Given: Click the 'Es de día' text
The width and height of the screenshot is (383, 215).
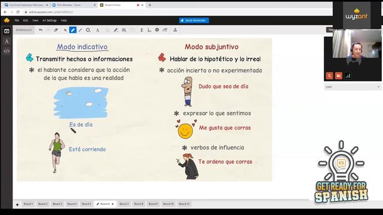Looking at the screenshot, I should [x=81, y=125].
